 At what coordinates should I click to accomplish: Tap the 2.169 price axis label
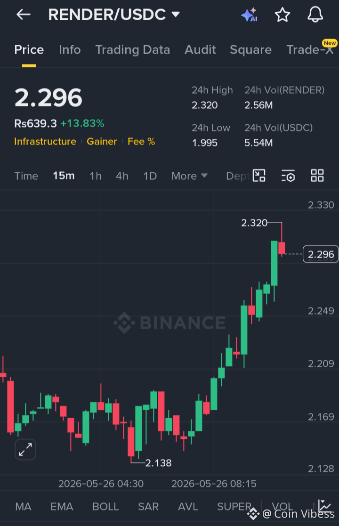click(x=321, y=417)
